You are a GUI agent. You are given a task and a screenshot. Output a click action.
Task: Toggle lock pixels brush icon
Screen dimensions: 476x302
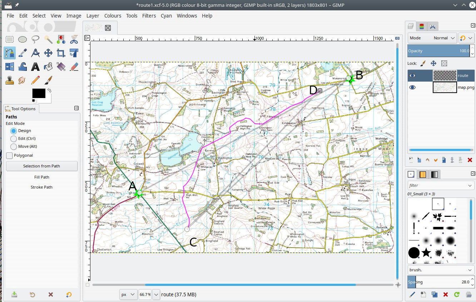[423, 63]
